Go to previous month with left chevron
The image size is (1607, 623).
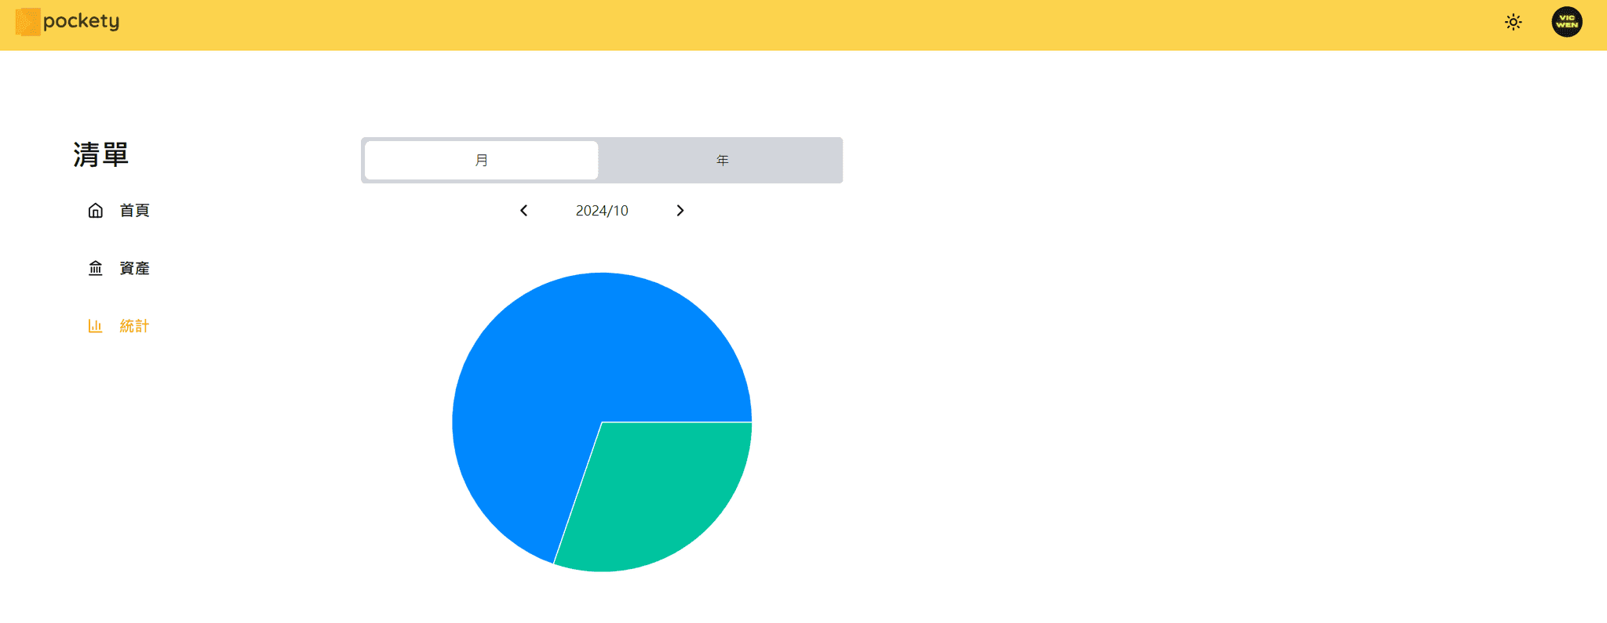[523, 210]
